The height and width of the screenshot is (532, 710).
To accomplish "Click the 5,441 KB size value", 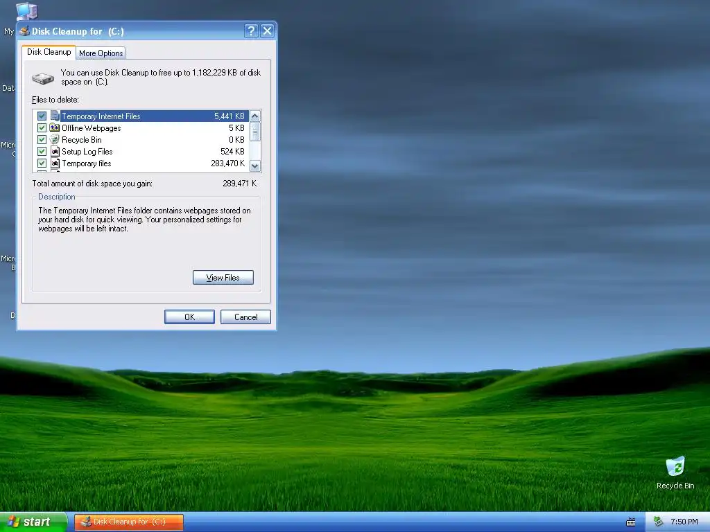I will [229, 116].
